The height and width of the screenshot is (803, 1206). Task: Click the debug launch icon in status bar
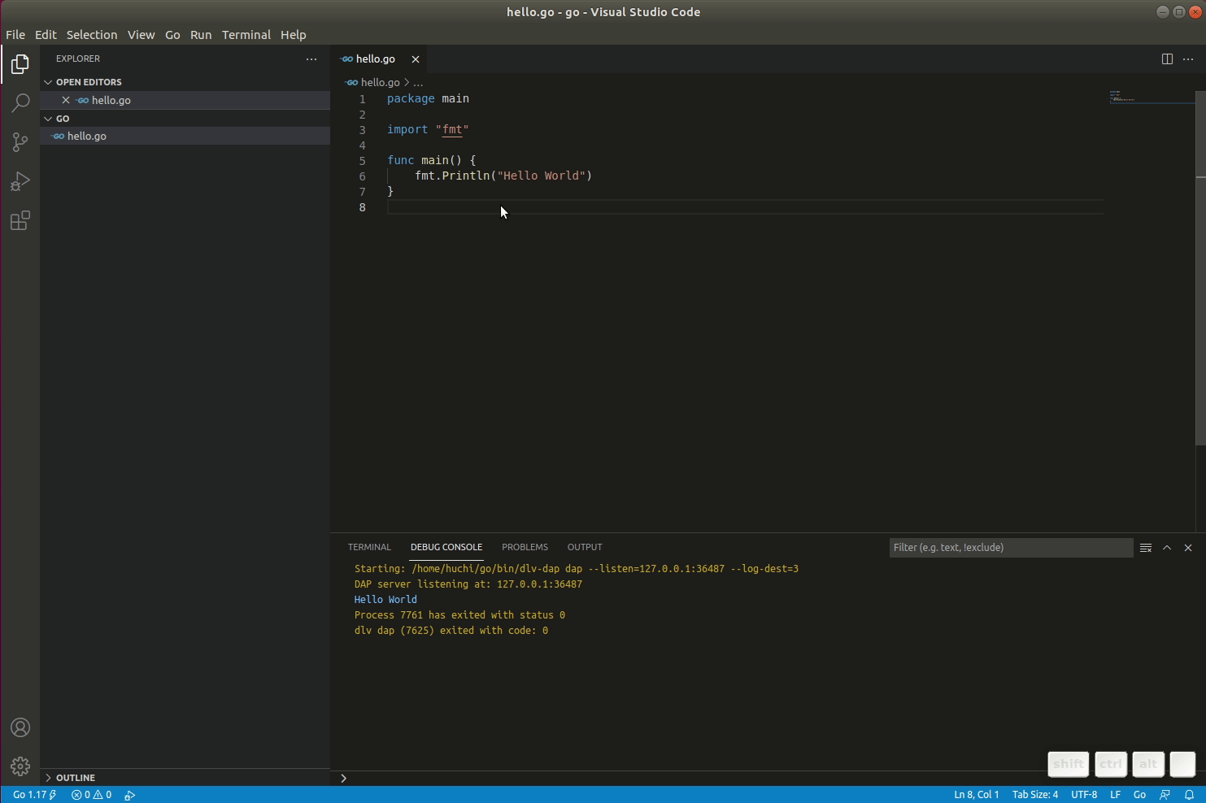tap(130, 795)
